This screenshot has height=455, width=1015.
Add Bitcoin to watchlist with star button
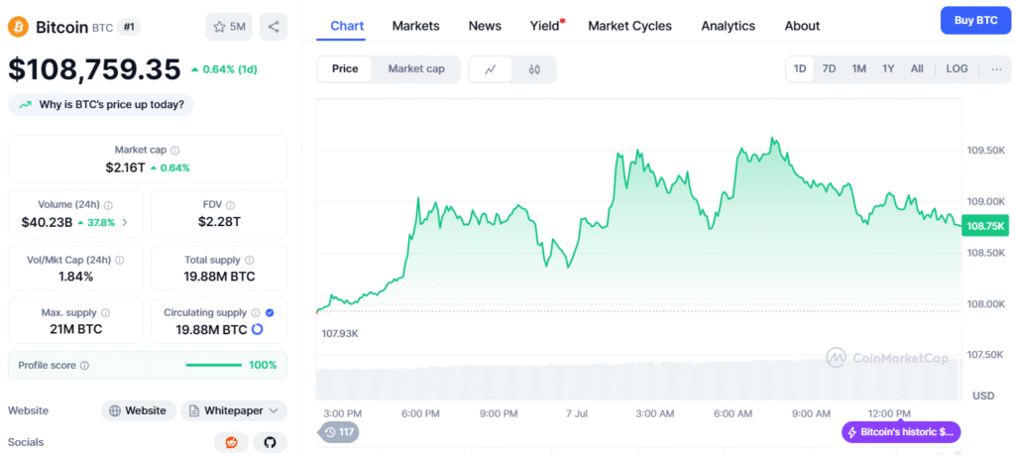click(229, 27)
